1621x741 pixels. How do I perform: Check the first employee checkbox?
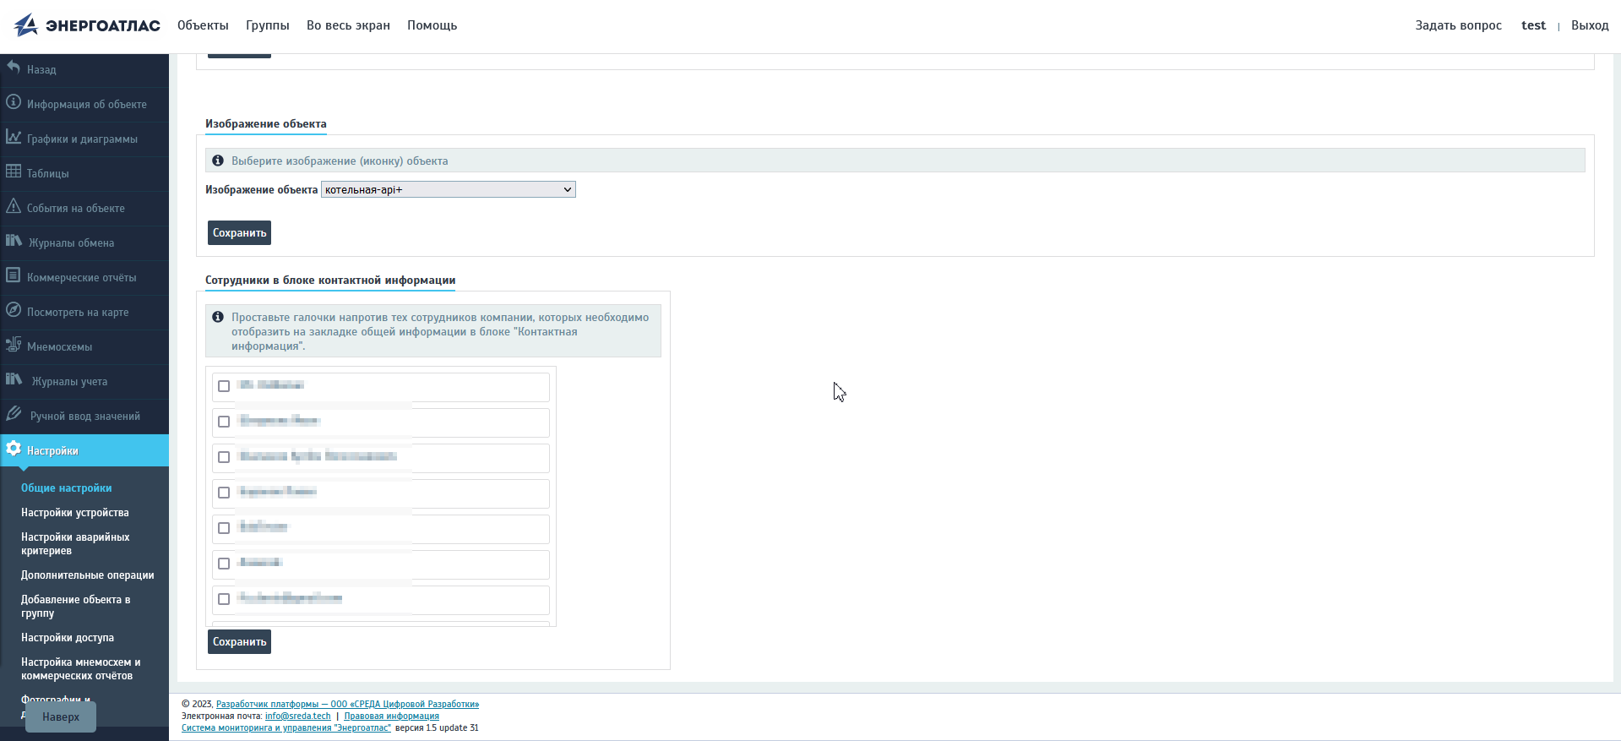coord(224,386)
